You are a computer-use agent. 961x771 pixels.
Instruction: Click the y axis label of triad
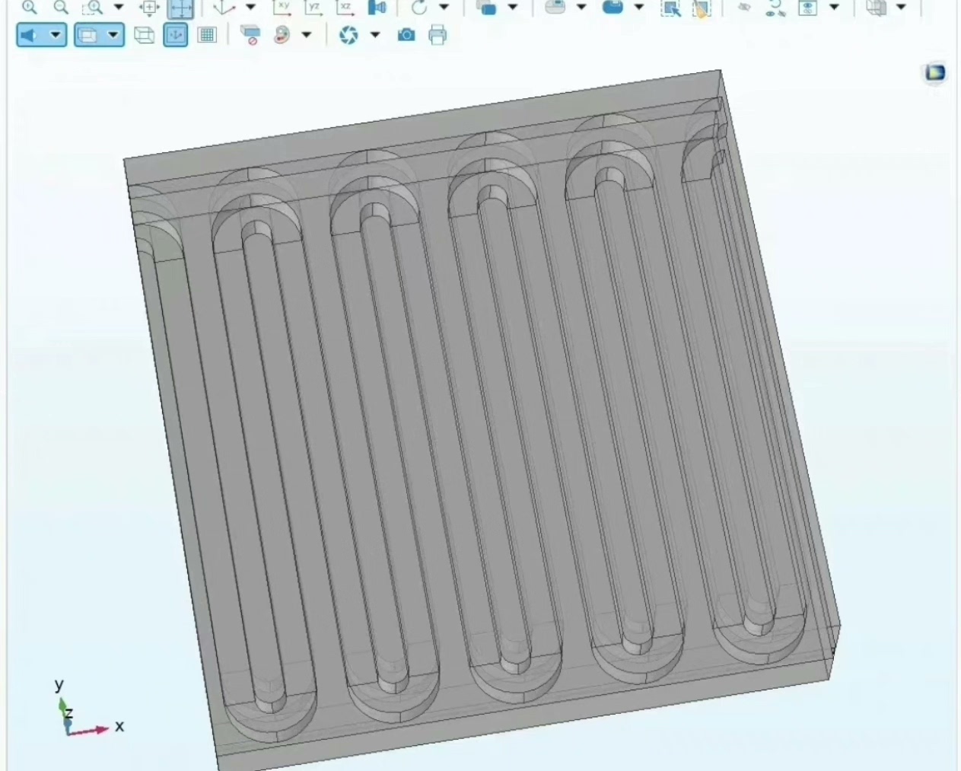pyautogui.click(x=59, y=684)
